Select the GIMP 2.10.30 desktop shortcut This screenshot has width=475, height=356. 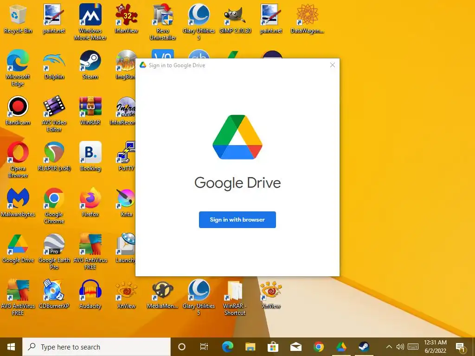(x=235, y=19)
